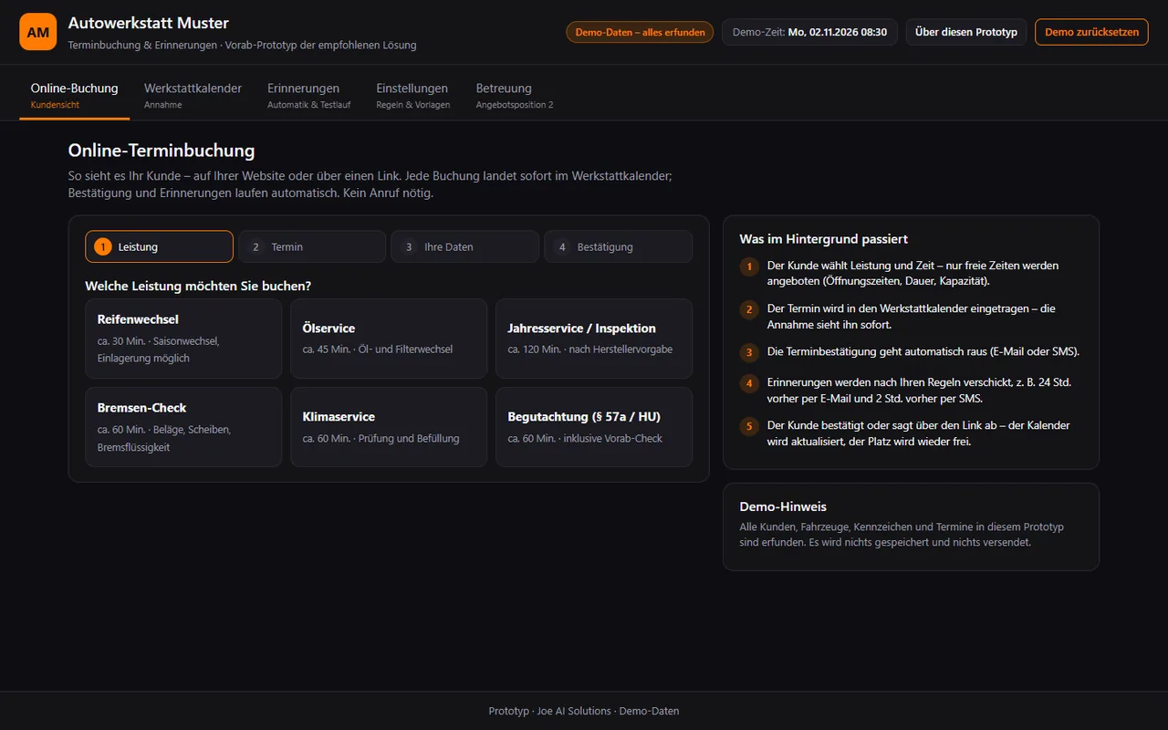Click the subtitle 'Terminbuchung & Erinnerungen · Vorab-Prototyp'

tap(242, 45)
